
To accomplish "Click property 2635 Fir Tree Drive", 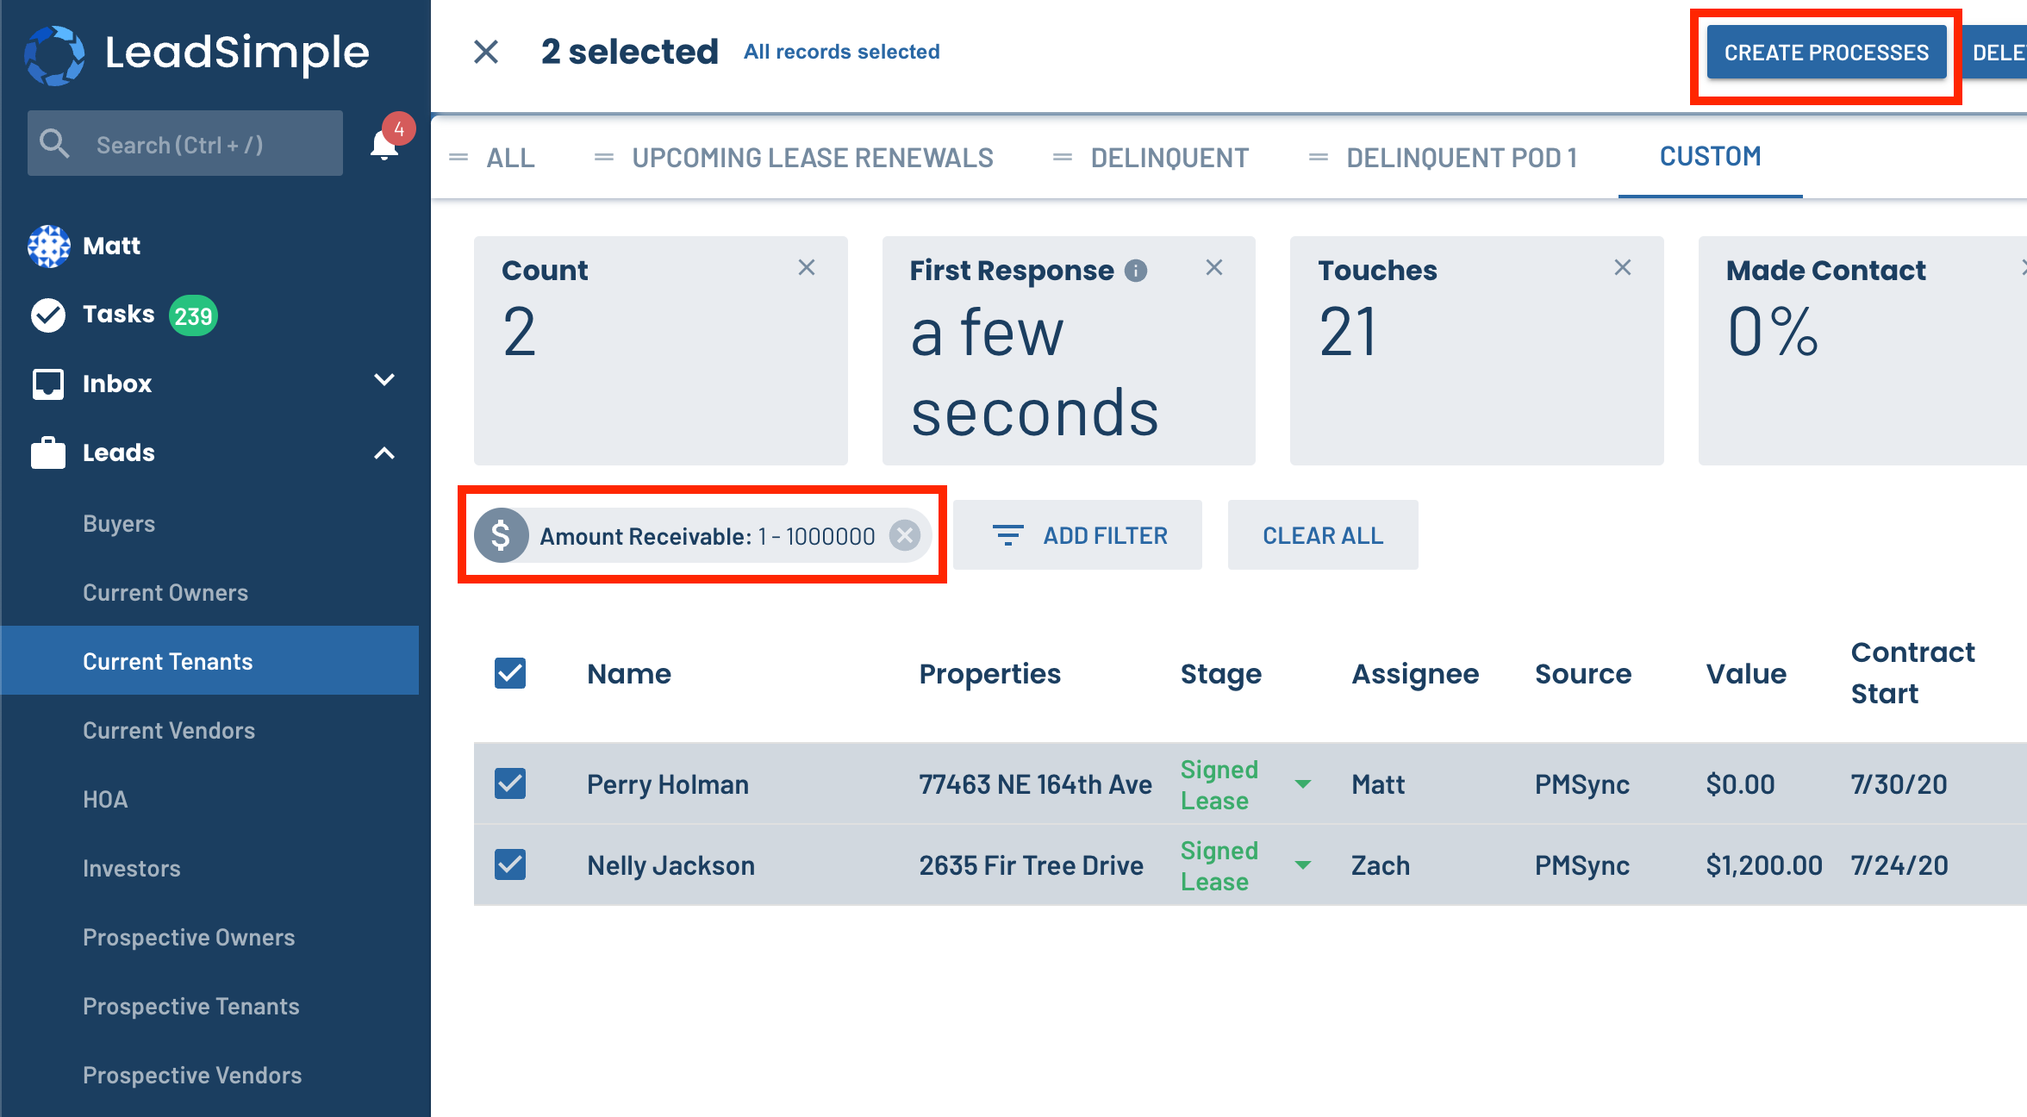I will [1032, 865].
